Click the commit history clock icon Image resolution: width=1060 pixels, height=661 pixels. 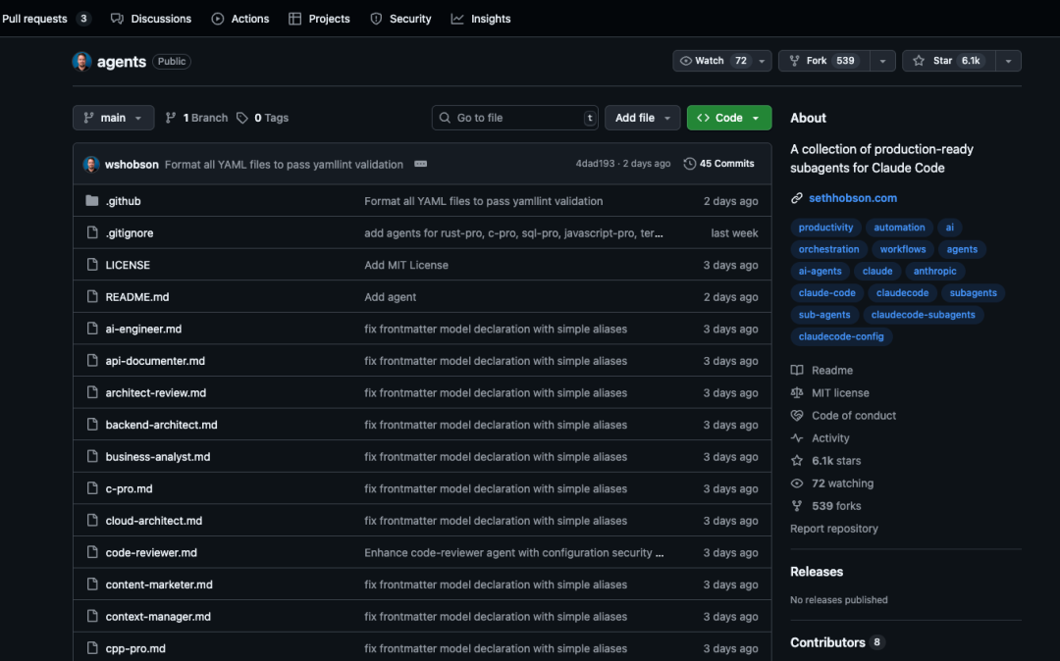tap(690, 164)
